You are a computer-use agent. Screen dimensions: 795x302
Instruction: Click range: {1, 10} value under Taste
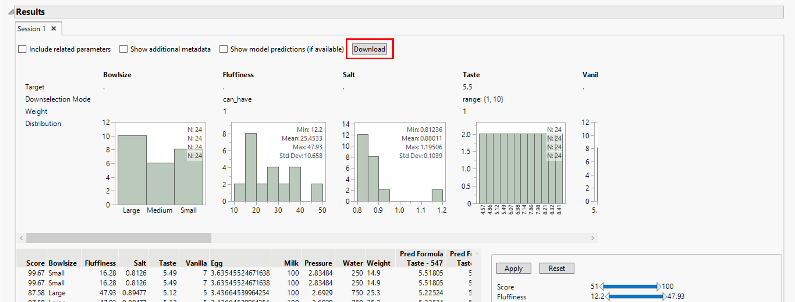click(x=483, y=99)
